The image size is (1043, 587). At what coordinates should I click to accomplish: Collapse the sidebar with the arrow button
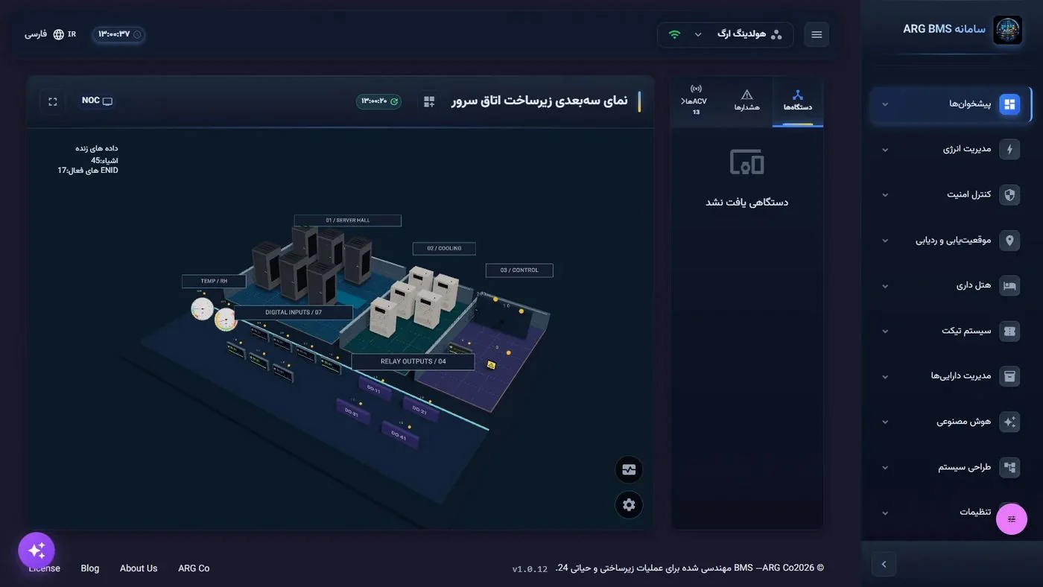click(884, 564)
